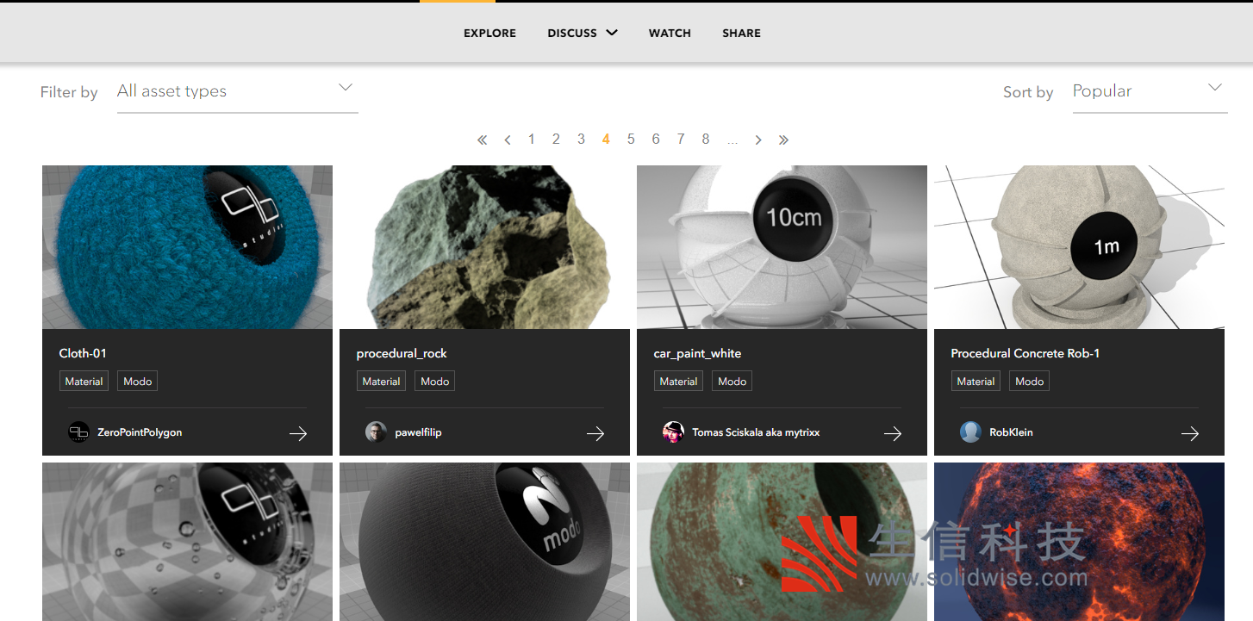This screenshot has height=621, width=1253.
Task: Open the Discuss menu item
Action: point(572,34)
